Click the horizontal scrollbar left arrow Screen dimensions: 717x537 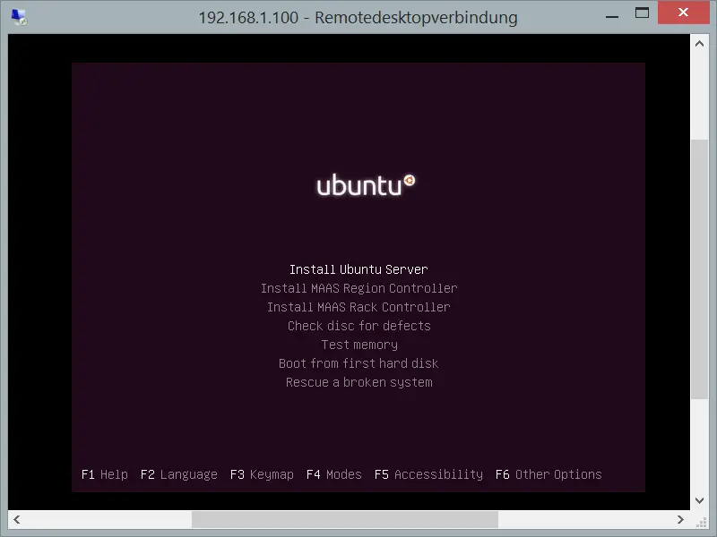click(17, 519)
